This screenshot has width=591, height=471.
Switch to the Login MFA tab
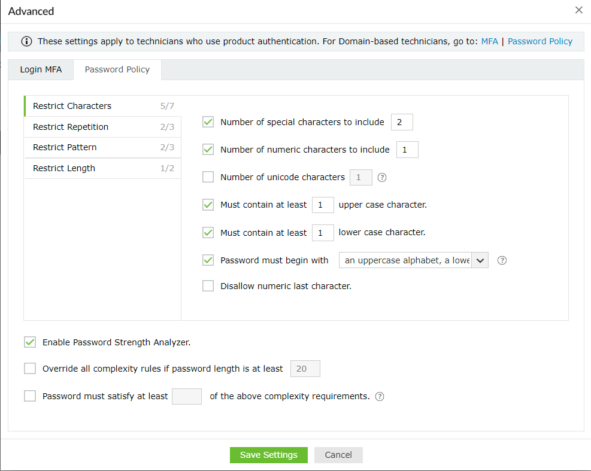41,69
